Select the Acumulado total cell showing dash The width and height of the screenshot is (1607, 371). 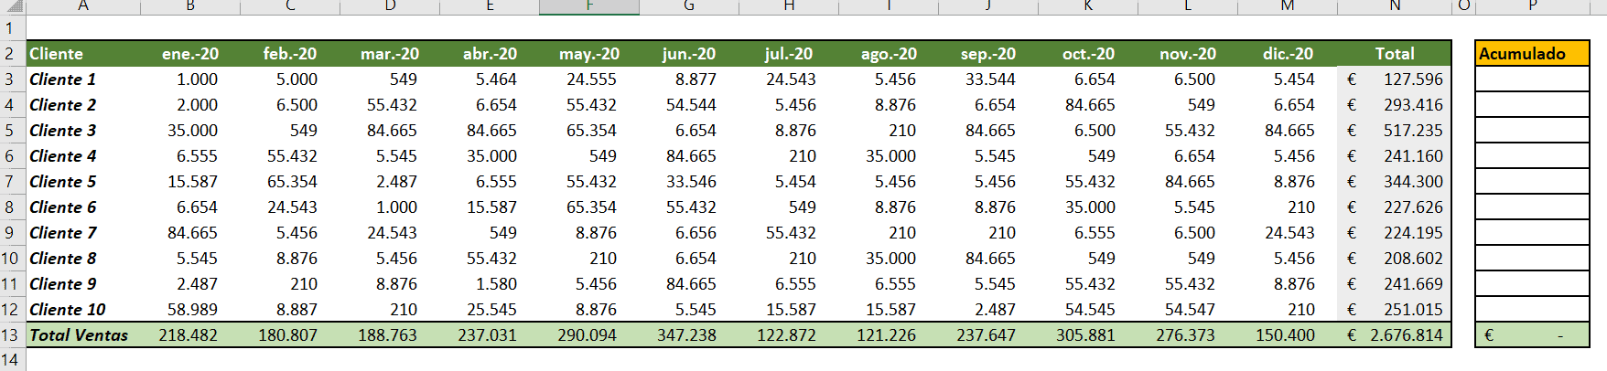1532,334
